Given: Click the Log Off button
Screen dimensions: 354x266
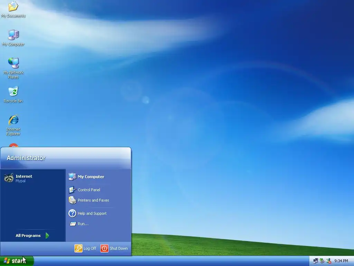Looking at the screenshot, I should (85, 248).
